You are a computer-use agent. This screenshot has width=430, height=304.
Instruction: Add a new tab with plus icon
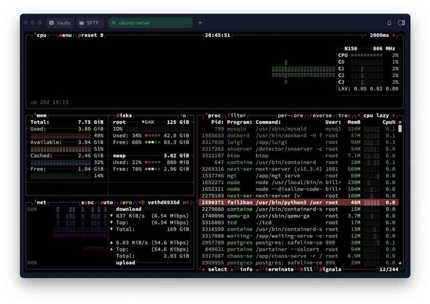[200, 23]
